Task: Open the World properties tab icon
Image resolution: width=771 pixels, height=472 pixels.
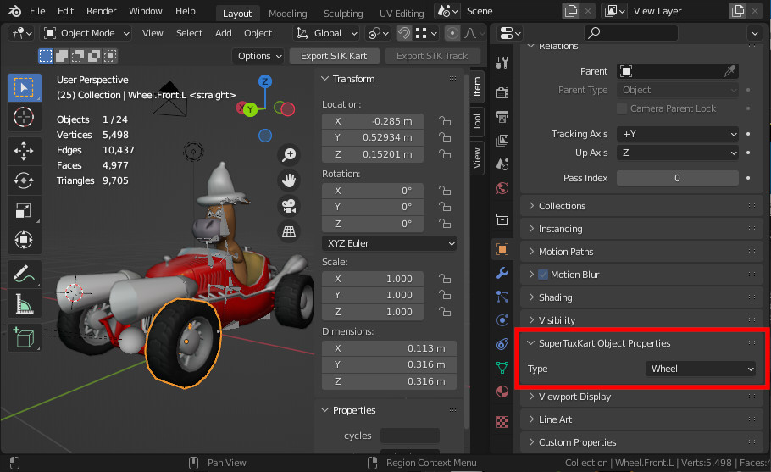Action: [x=502, y=188]
